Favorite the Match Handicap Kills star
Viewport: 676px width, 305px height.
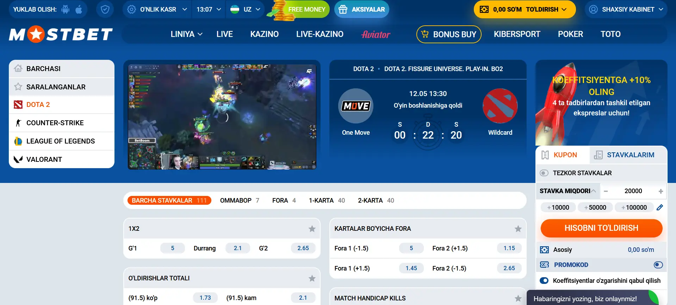[x=518, y=298]
